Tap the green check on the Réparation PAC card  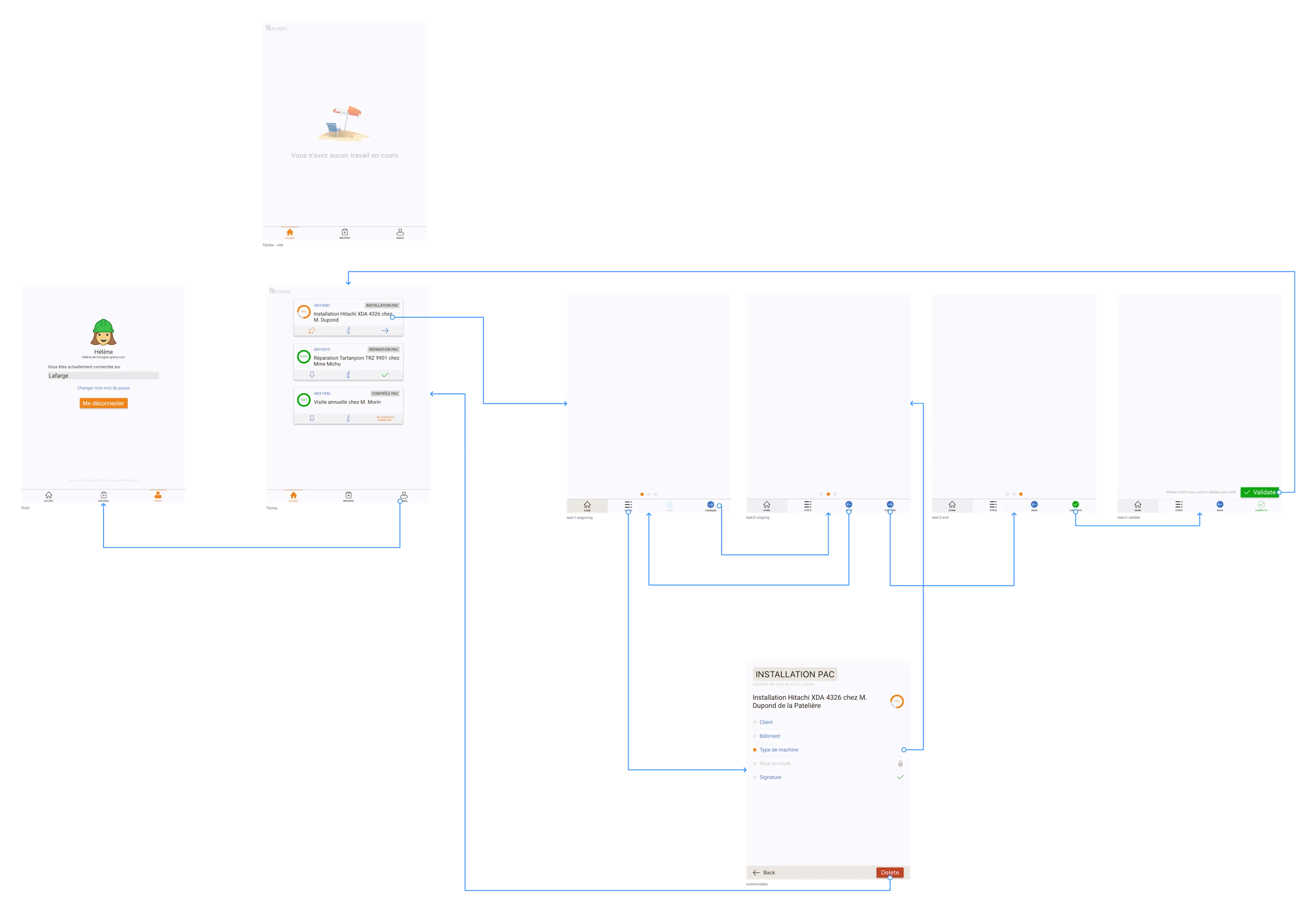click(385, 375)
